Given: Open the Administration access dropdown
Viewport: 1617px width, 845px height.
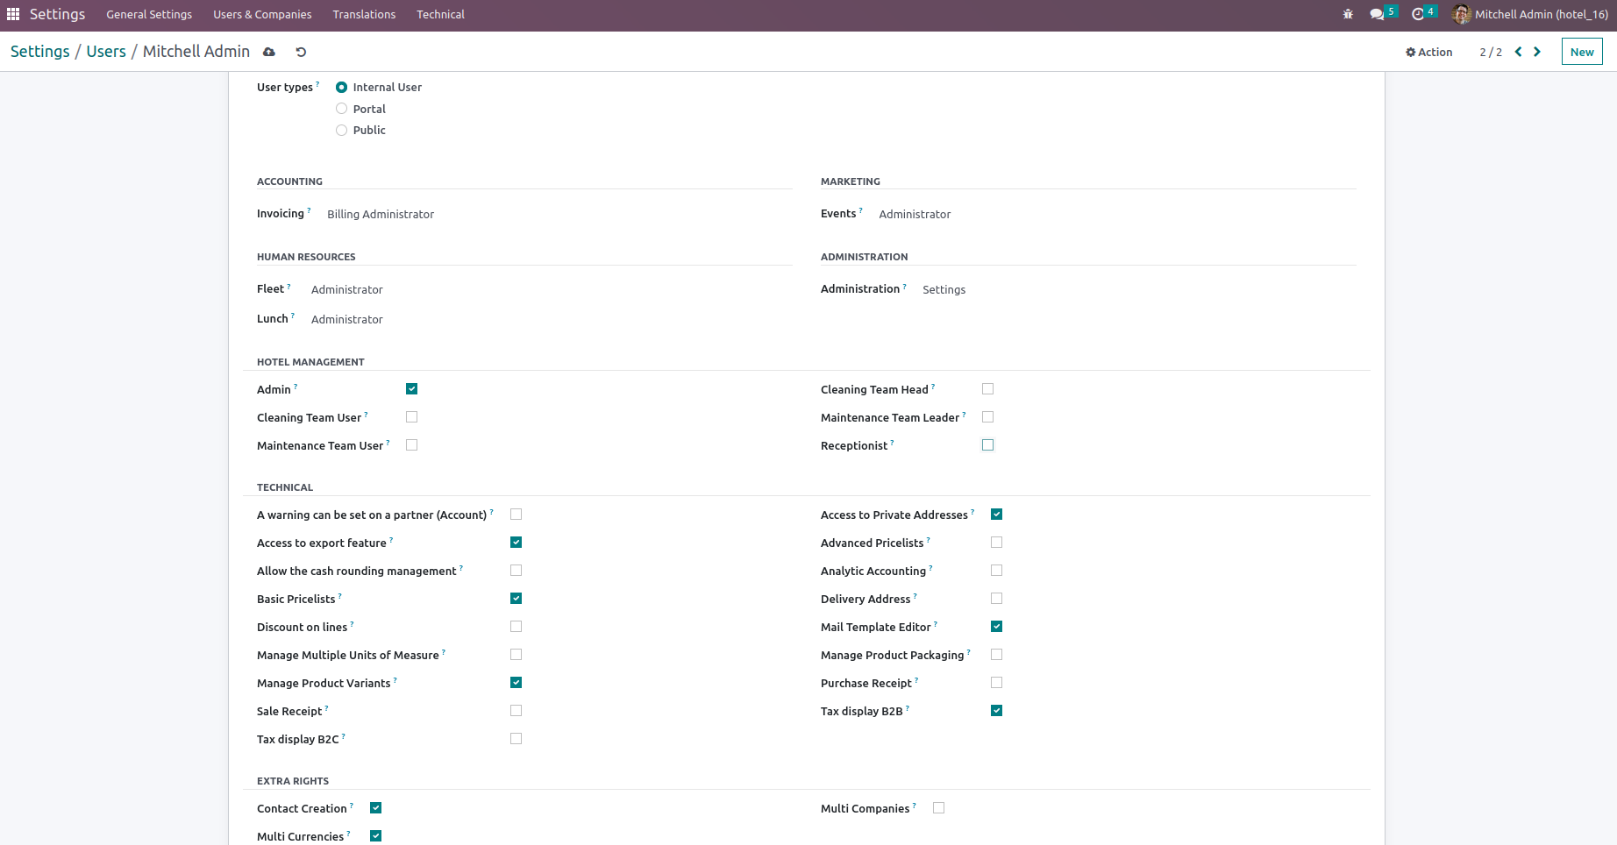Looking at the screenshot, I should (x=944, y=289).
